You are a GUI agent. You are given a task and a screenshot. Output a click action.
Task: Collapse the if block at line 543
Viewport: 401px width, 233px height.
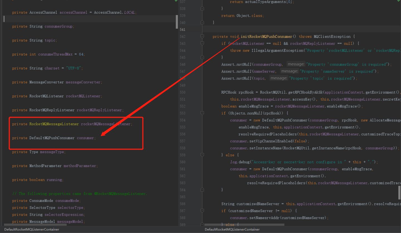coord(202,43)
